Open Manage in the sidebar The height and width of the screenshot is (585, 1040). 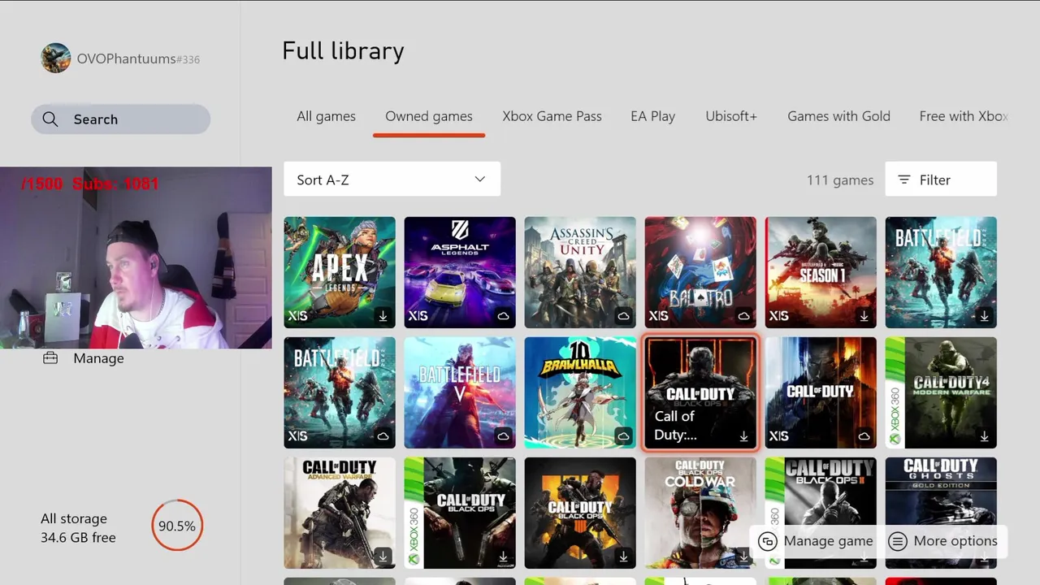point(98,358)
